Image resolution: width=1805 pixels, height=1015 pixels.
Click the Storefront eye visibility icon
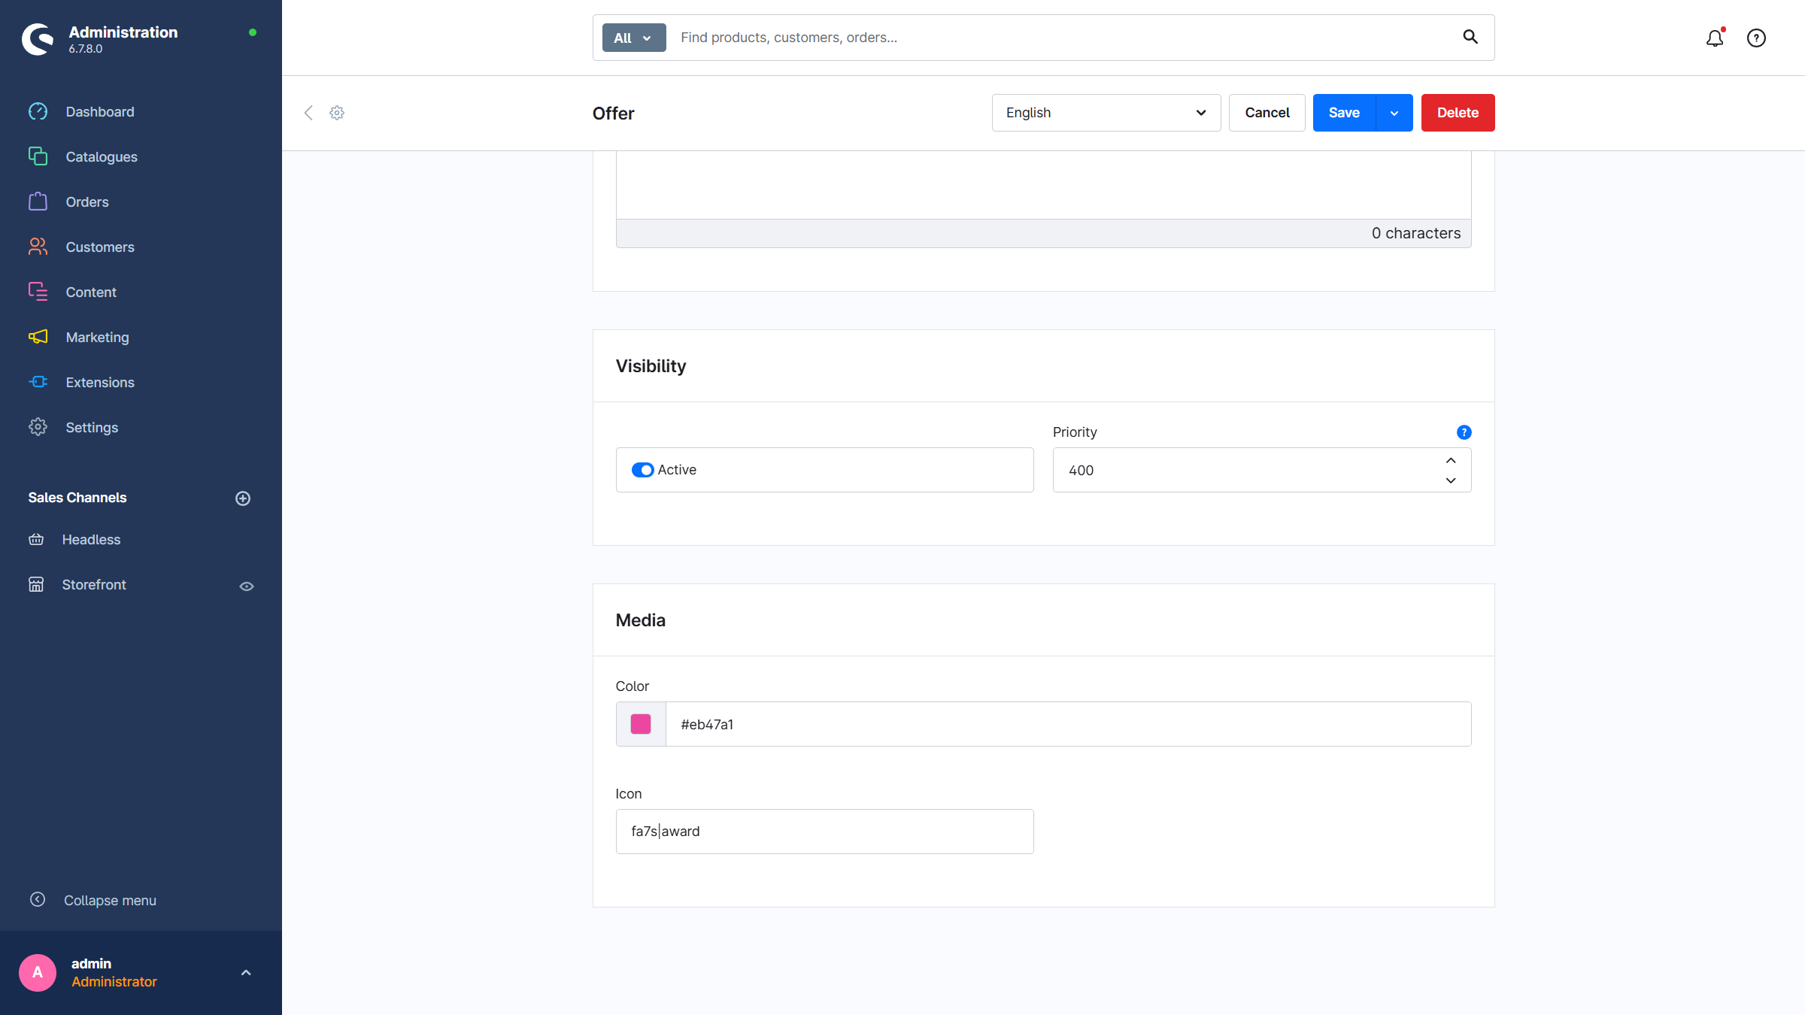click(247, 586)
